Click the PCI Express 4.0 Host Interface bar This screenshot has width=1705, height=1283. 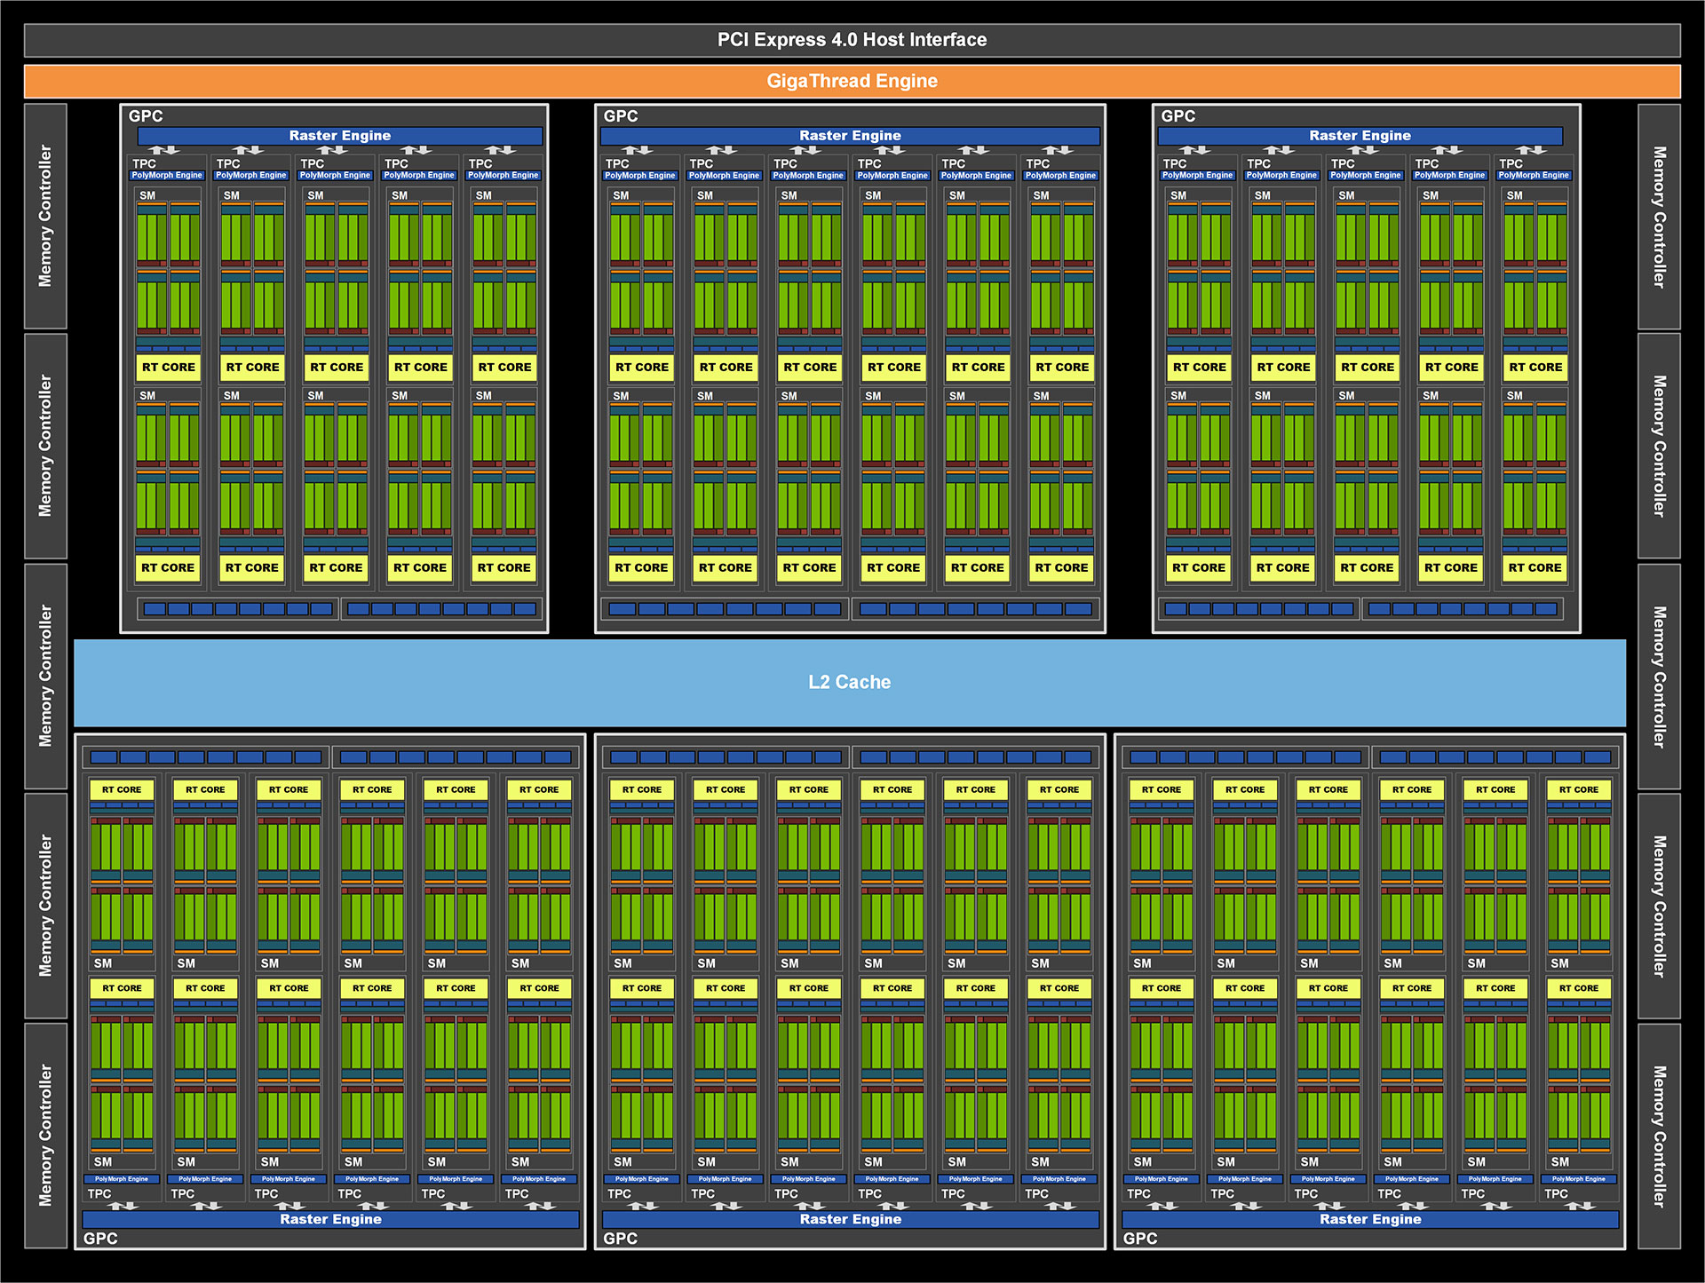pyautogui.click(x=852, y=40)
